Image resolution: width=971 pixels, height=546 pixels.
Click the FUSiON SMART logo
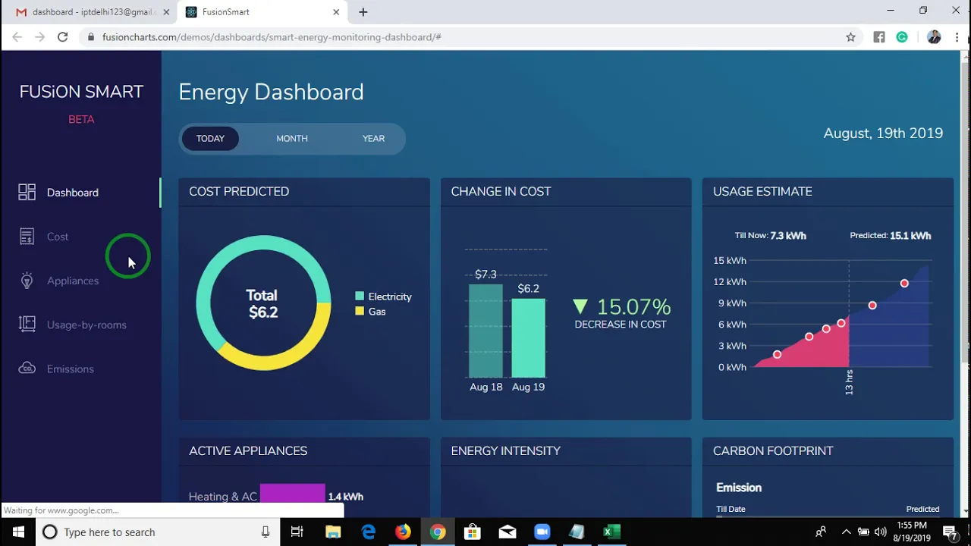(x=81, y=92)
